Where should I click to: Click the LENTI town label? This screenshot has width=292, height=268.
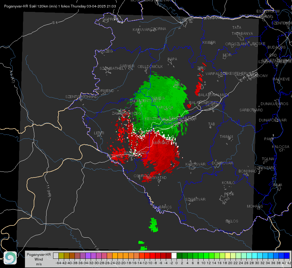click(99, 133)
